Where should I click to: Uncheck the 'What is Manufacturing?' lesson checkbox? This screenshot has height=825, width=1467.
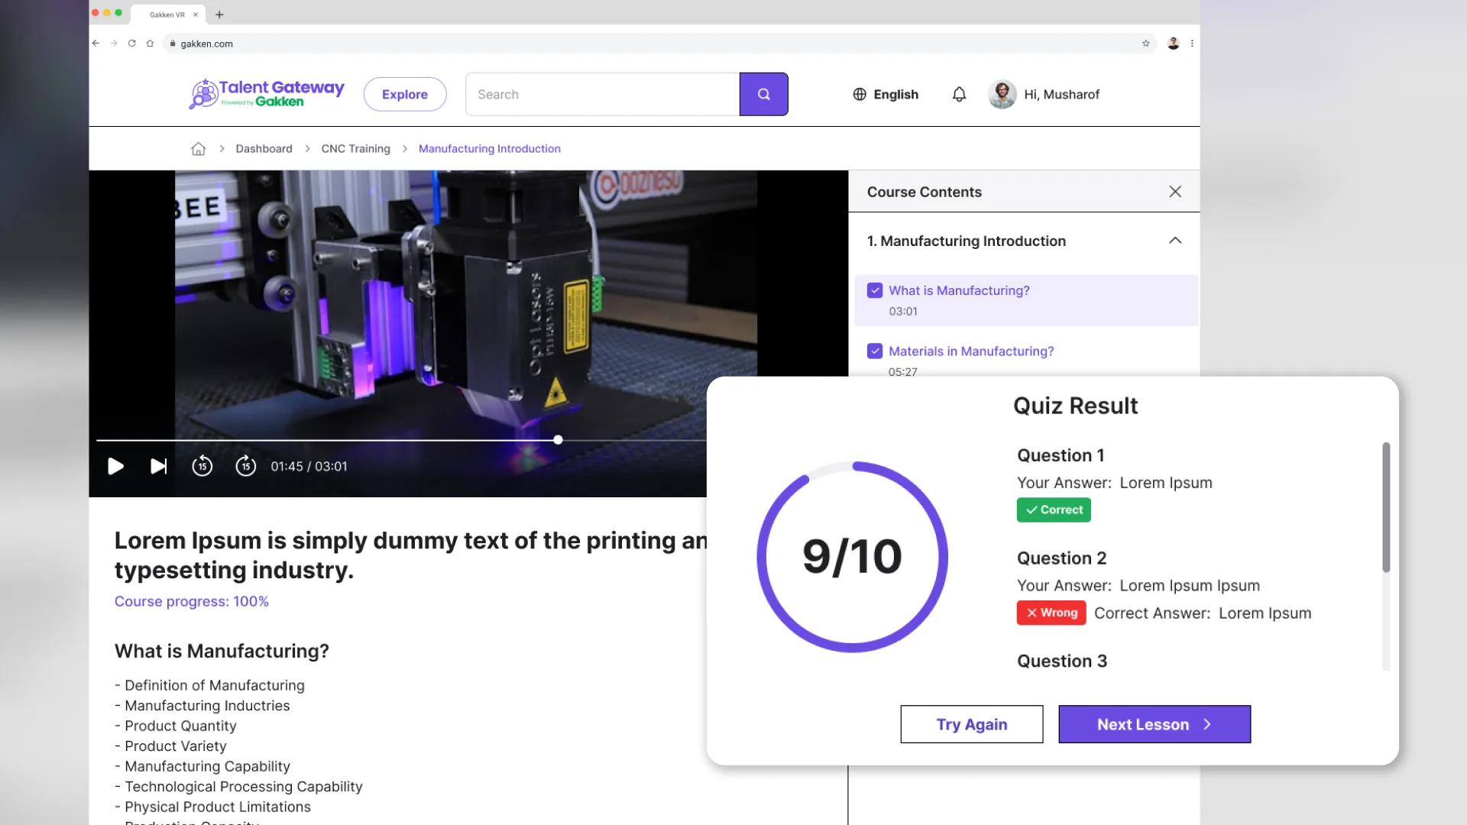[x=874, y=290]
